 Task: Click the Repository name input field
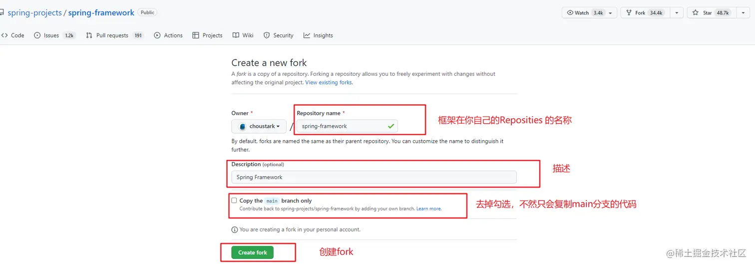point(347,126)
